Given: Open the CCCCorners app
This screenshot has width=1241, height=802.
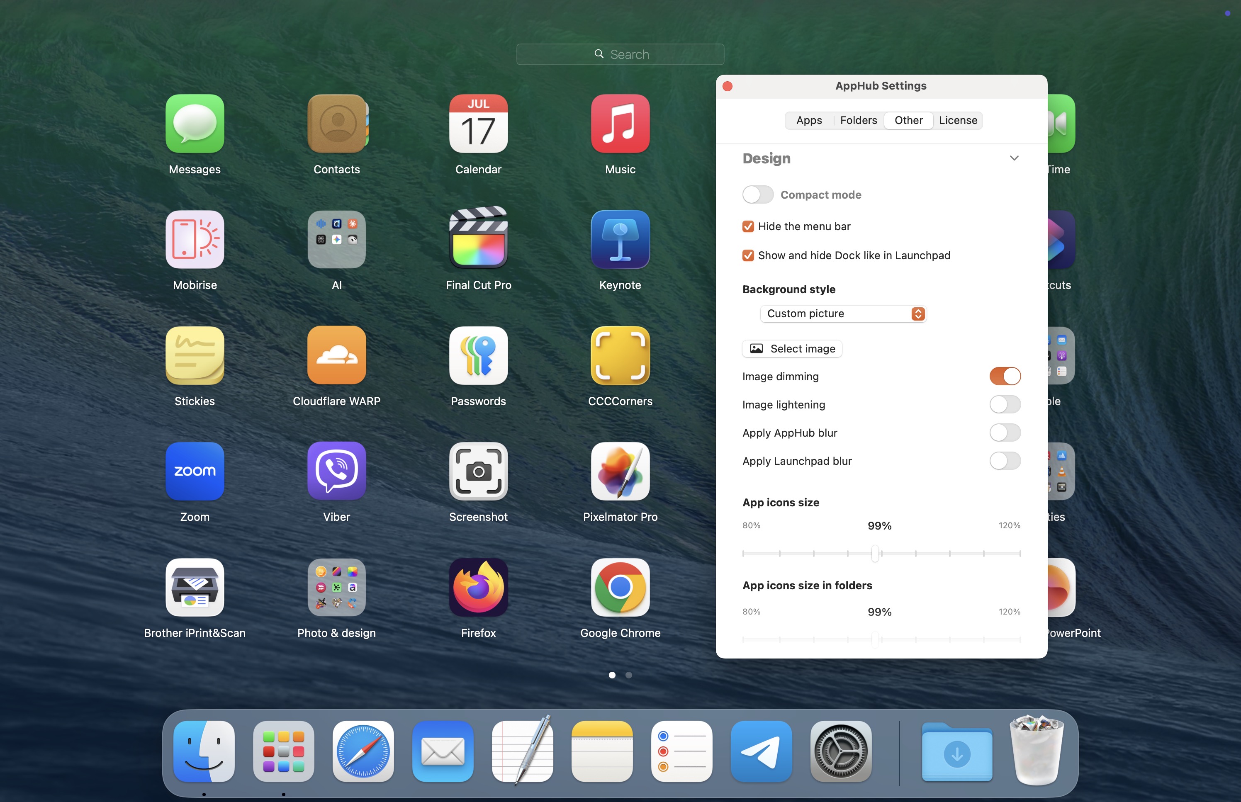Looking at the screenshot, I should 620,356.
